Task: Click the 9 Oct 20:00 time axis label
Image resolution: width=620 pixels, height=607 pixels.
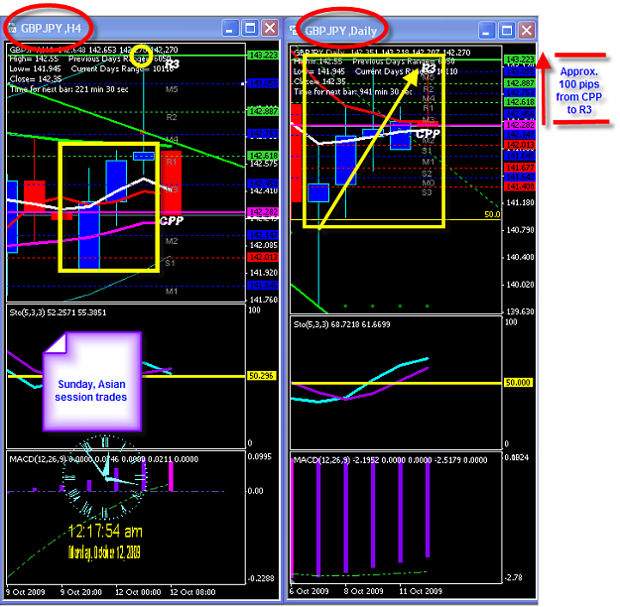Action: click(81, 592)
